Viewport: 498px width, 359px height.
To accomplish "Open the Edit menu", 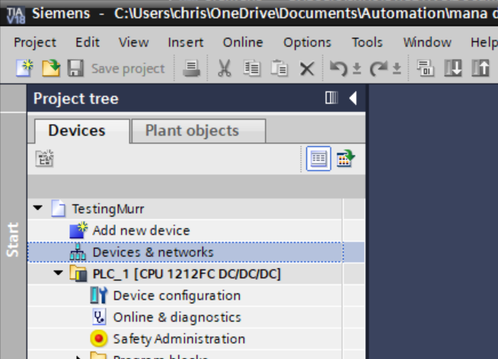I will coord(88,42).
